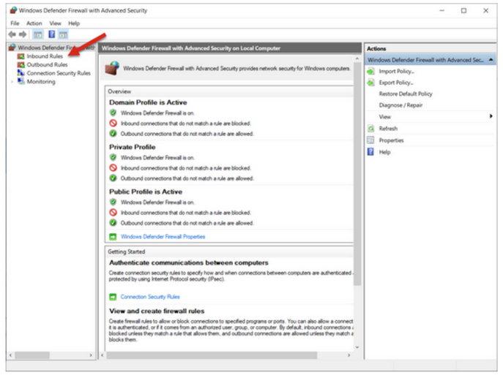Click Private Profile firewall-on shield icon

pyautogui.click(x=113, y=157)
